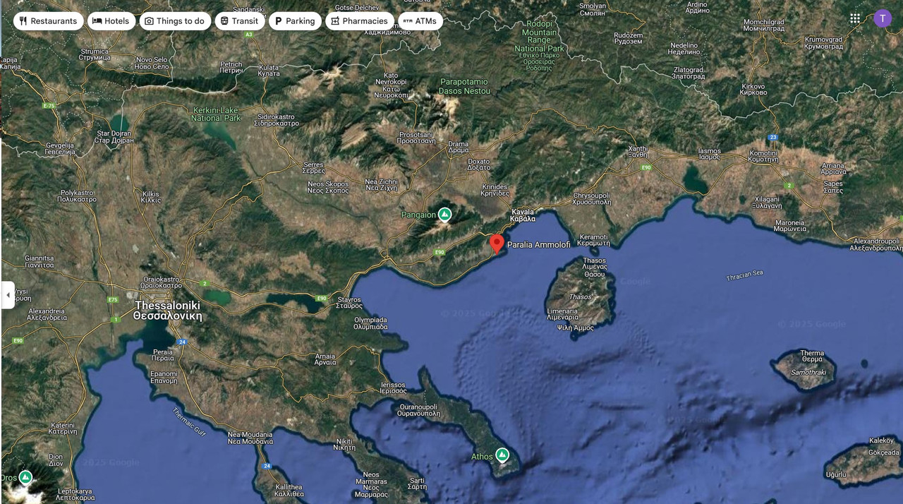This screenshot has width=903, height=504.
Task: Click the Keramoti town label
Action: (593, 240)
